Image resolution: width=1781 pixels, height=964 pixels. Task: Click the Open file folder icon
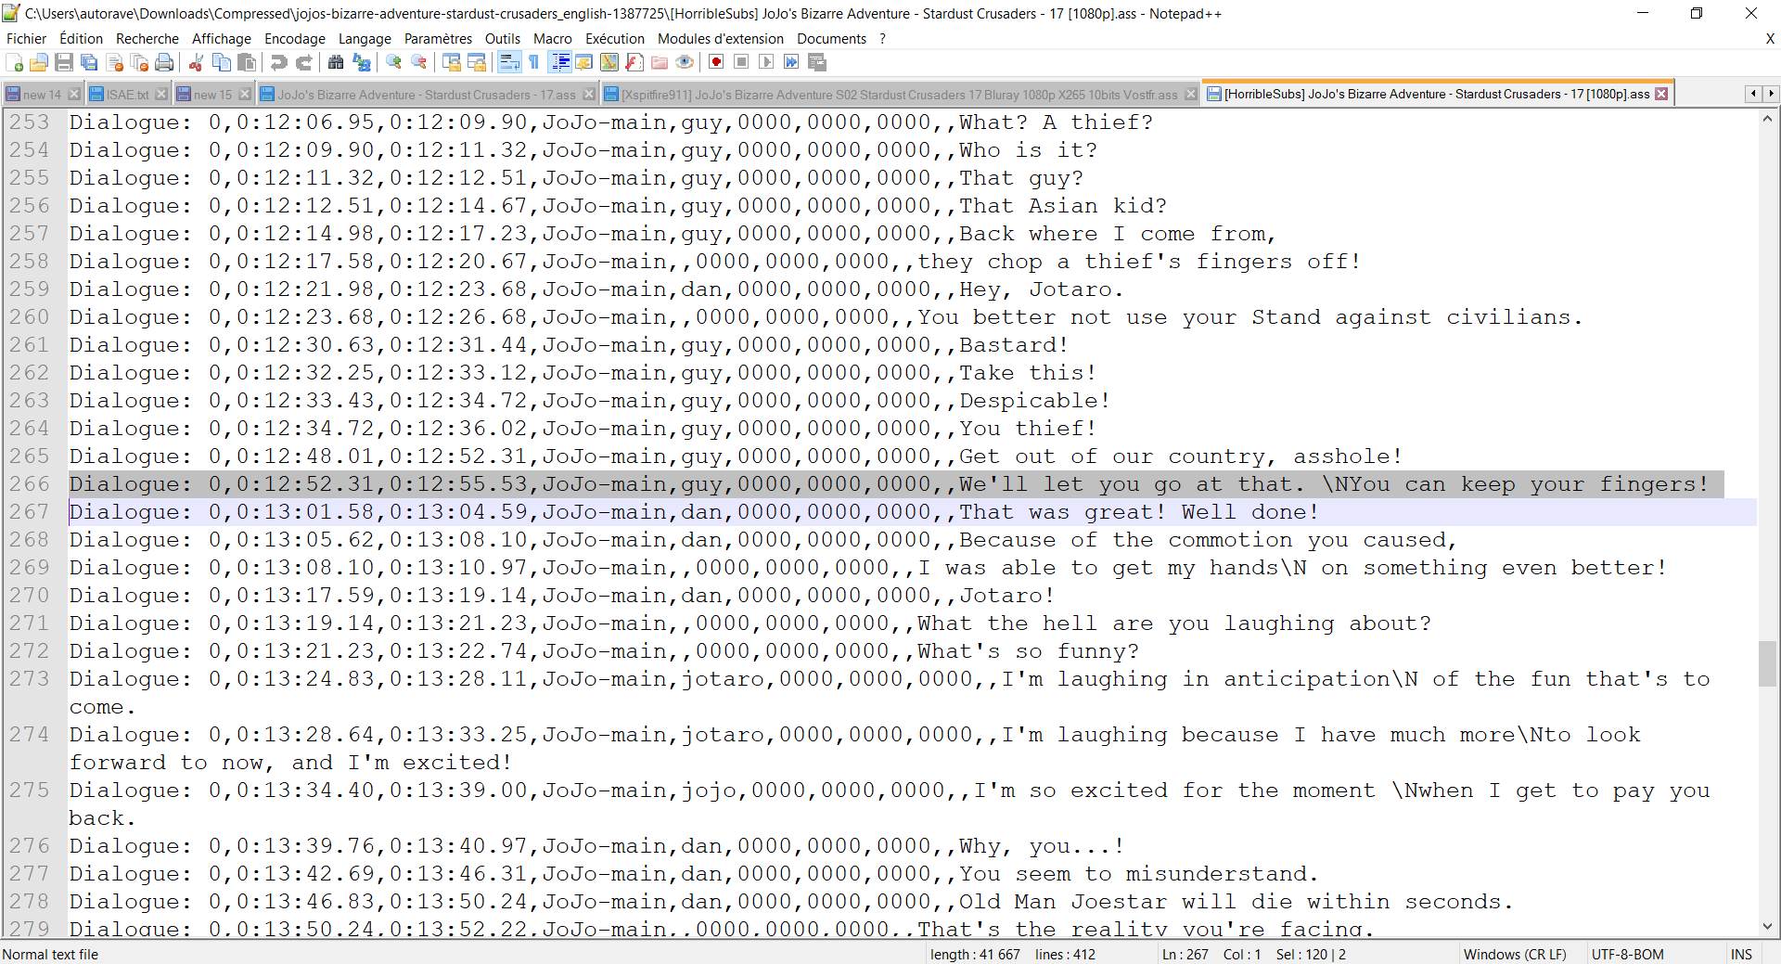coord(39,62)
